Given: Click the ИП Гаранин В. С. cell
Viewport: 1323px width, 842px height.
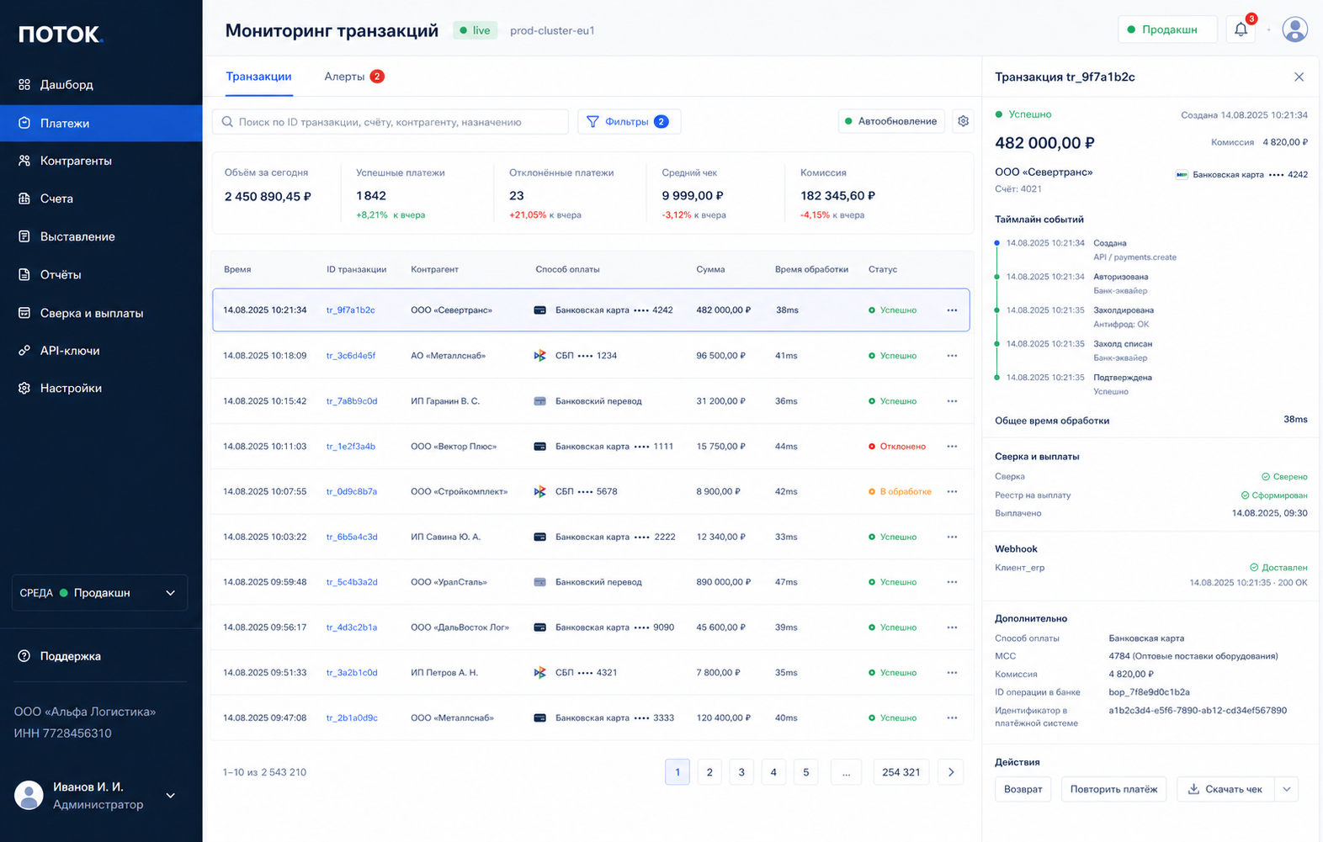Looking at the screenshot, I should click(445, 401).
